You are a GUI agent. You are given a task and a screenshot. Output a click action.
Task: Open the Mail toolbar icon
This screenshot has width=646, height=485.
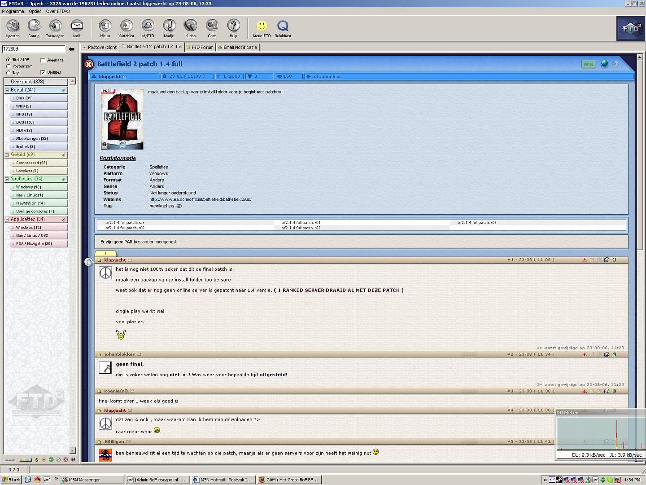tap(77, 28)
